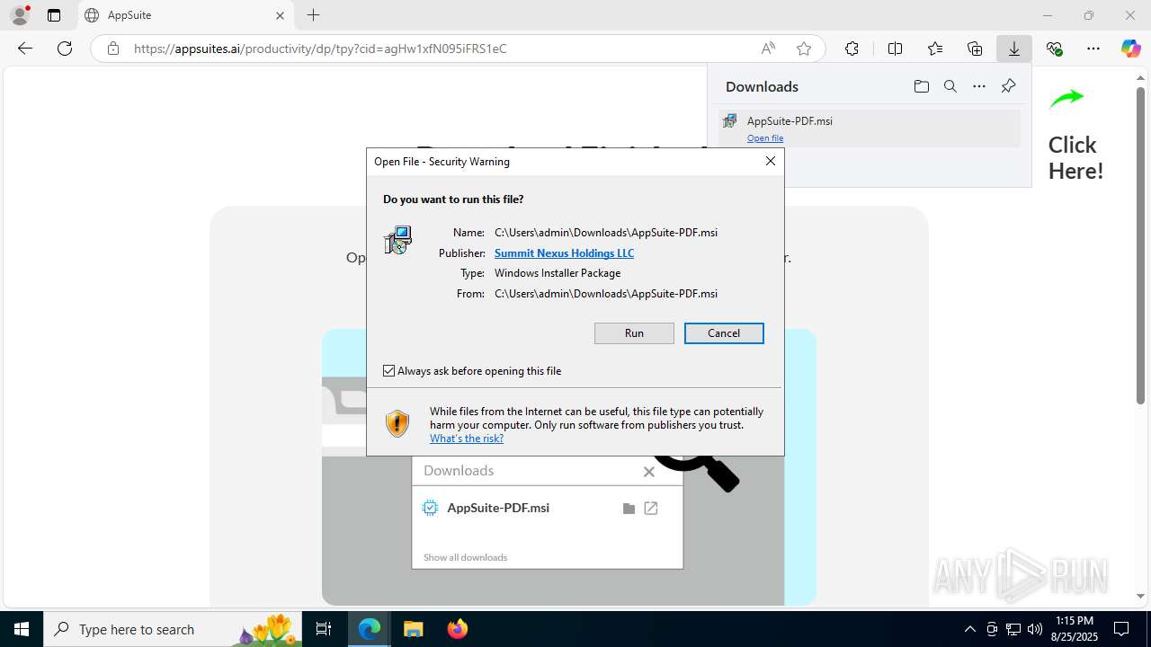Pin the Downloads panel

1008,86
